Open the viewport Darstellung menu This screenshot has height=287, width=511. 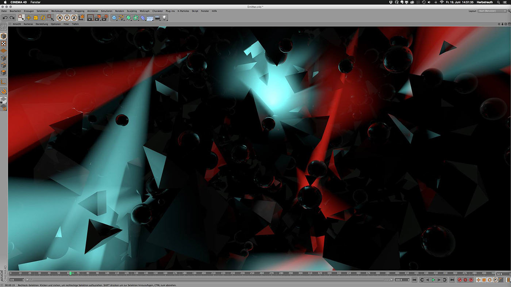point(42,24)
